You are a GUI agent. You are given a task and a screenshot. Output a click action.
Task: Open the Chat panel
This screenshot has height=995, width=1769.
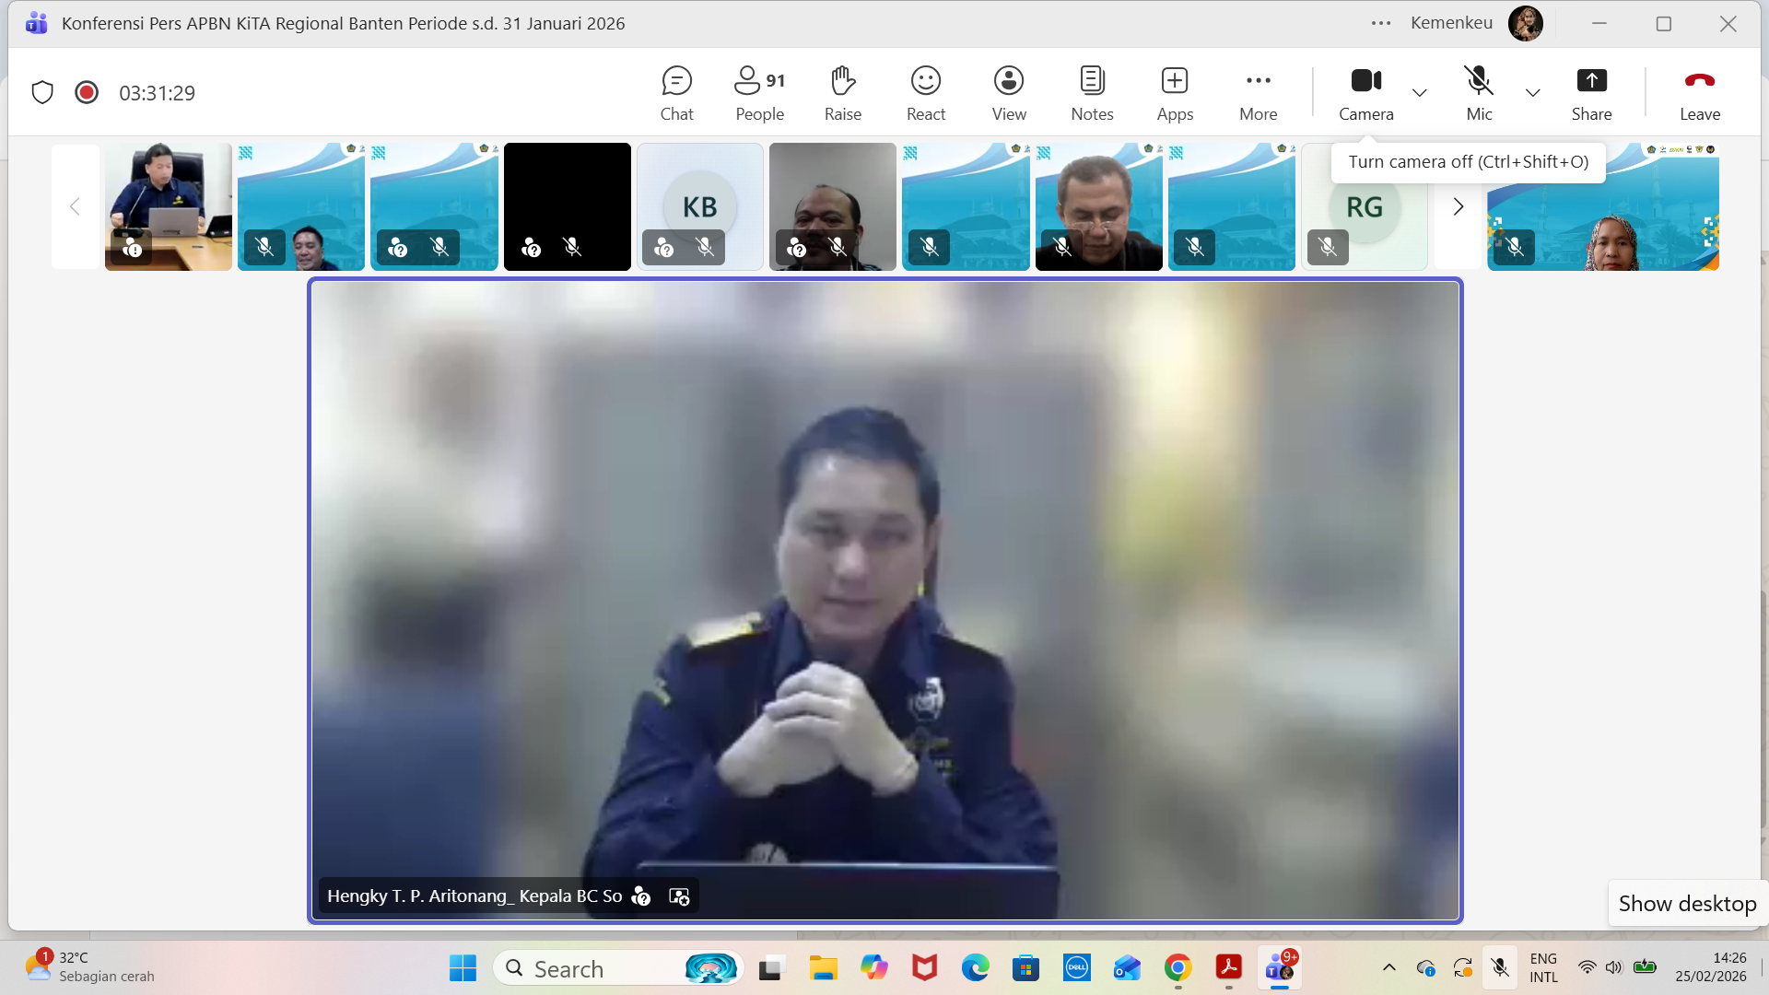pos(676,92)
